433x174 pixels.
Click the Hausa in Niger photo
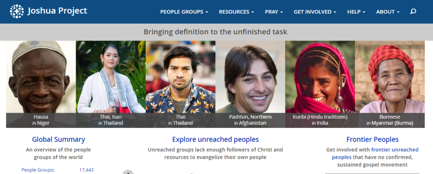click(x=41, y=84)
